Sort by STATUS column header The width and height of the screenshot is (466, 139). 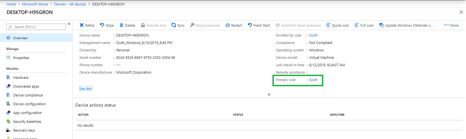[x=238, y=115]
